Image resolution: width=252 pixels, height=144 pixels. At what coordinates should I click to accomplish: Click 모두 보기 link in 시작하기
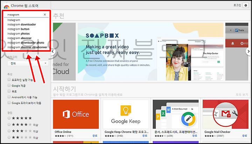242,95
